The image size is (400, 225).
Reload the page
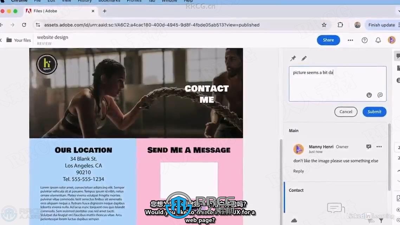click(24, 25)
